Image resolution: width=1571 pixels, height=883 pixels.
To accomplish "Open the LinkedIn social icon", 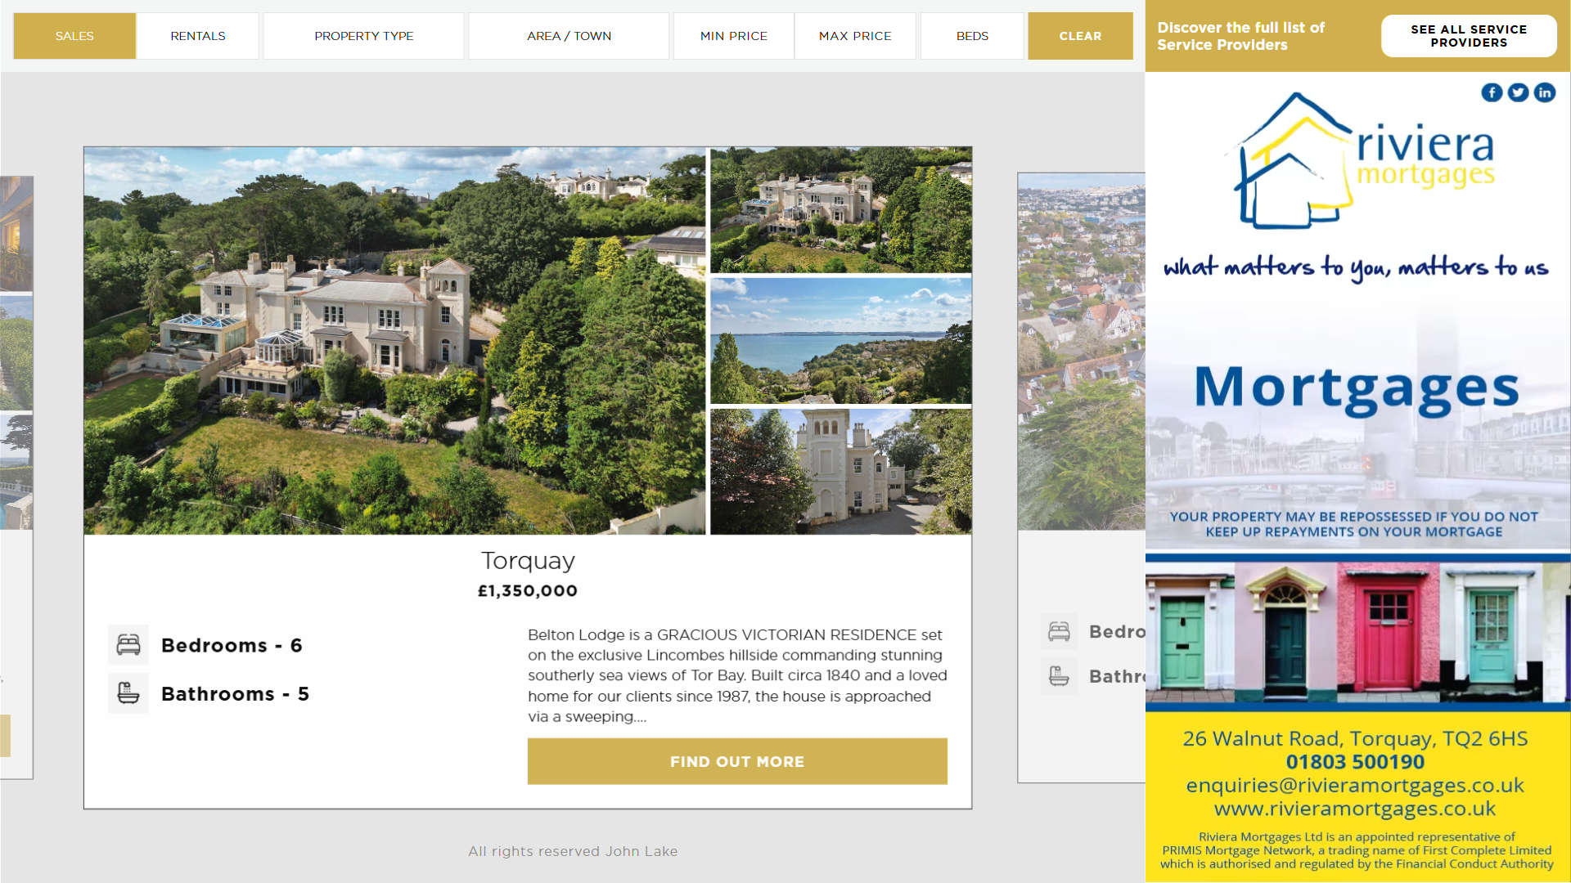I will click(1544, 92).
